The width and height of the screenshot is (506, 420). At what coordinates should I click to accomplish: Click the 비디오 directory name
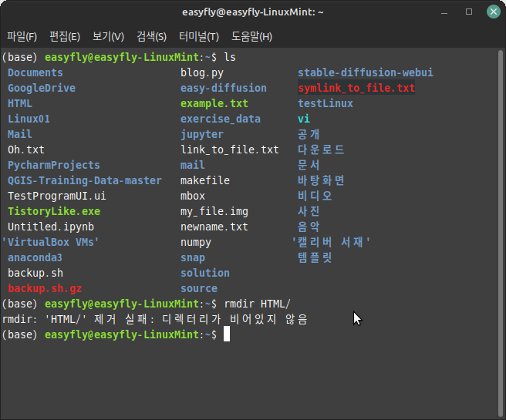tap(315, 196)
